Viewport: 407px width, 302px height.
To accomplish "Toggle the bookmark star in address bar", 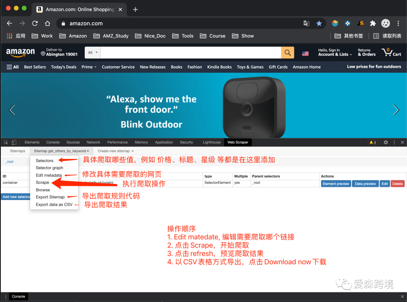I will 319,23.
